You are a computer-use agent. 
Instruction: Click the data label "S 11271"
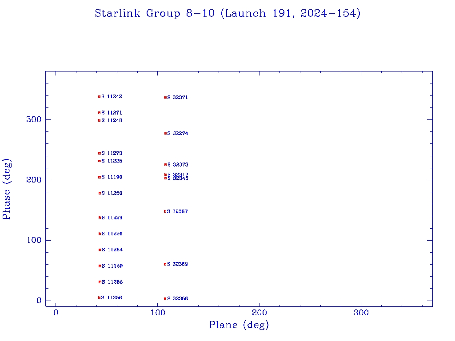[x=112, y=113]
